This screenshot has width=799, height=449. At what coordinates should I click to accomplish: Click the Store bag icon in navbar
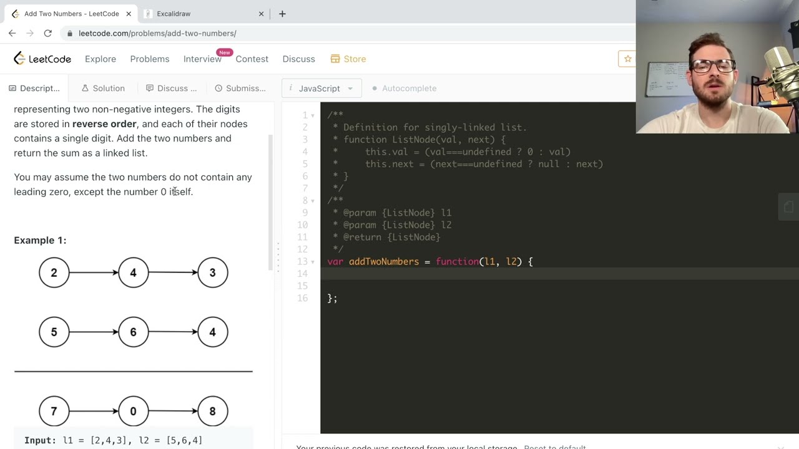[335, 59]
